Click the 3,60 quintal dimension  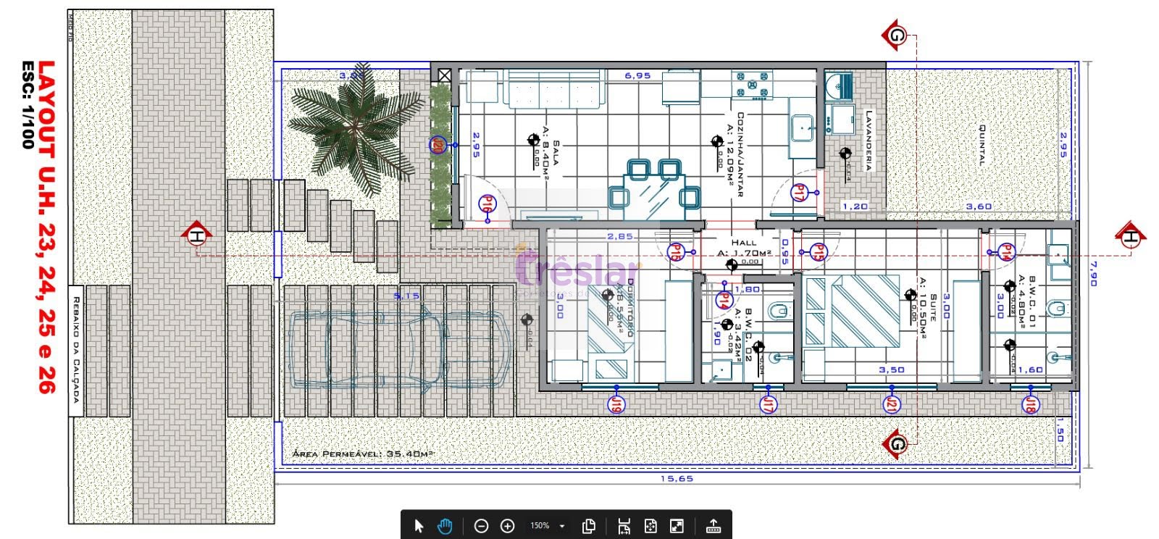[x=979, y=206]
